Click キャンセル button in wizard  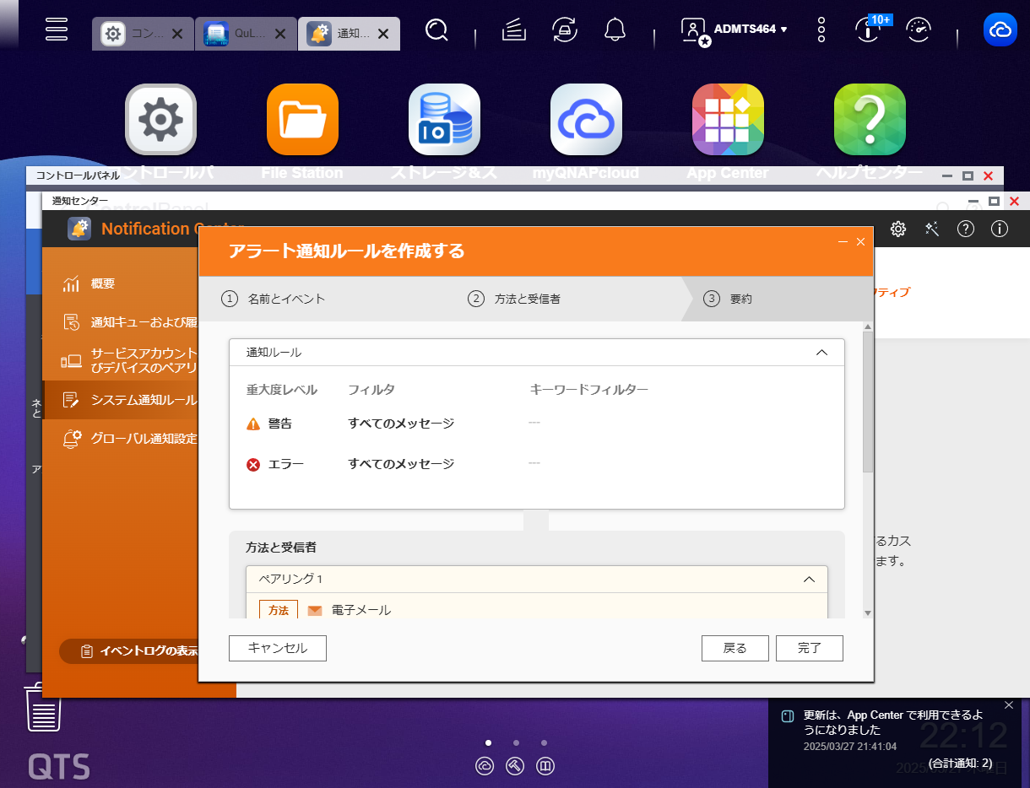[278, 648]
